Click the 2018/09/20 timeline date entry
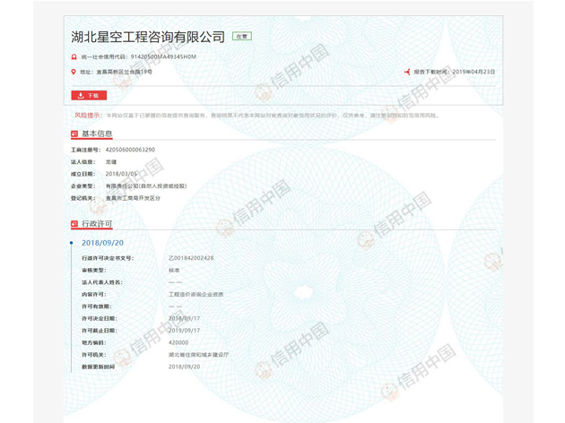The width and height of the screenshot is (565, 423). (102, 243)
